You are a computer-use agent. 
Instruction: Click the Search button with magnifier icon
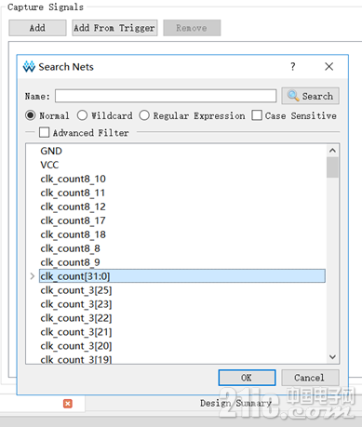(310, 96)
